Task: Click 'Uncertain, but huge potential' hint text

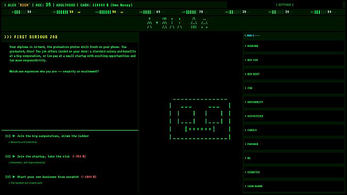Action: 27,162
